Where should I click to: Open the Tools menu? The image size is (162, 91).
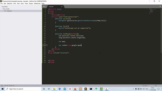coord(26,4)
